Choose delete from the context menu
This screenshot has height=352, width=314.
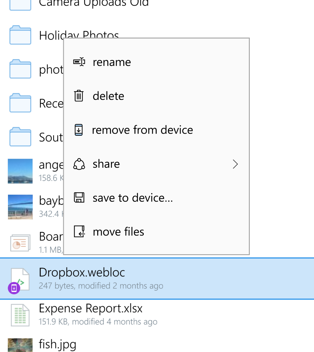[156, 96]
